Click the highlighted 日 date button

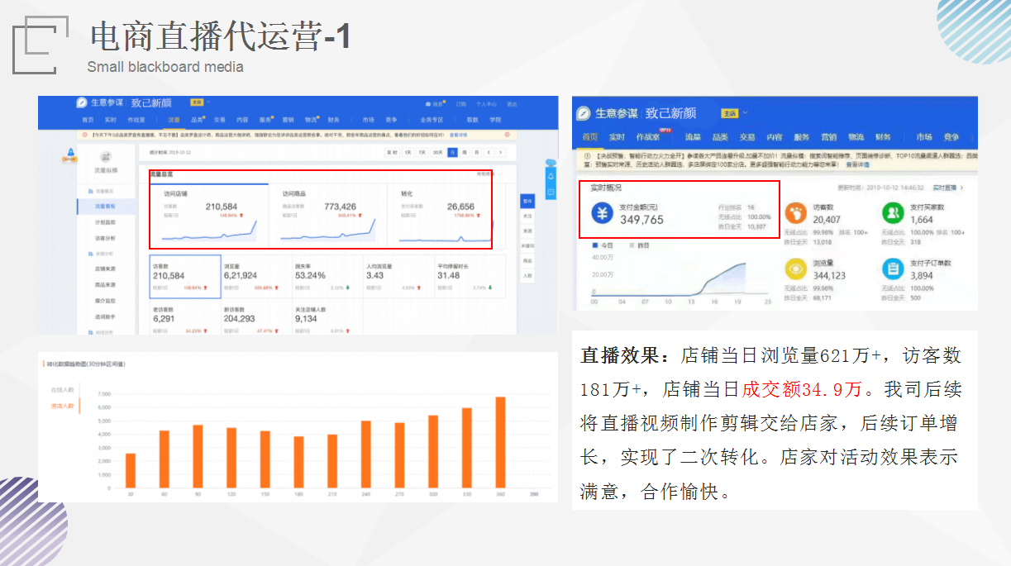click(x=452, y=153)
